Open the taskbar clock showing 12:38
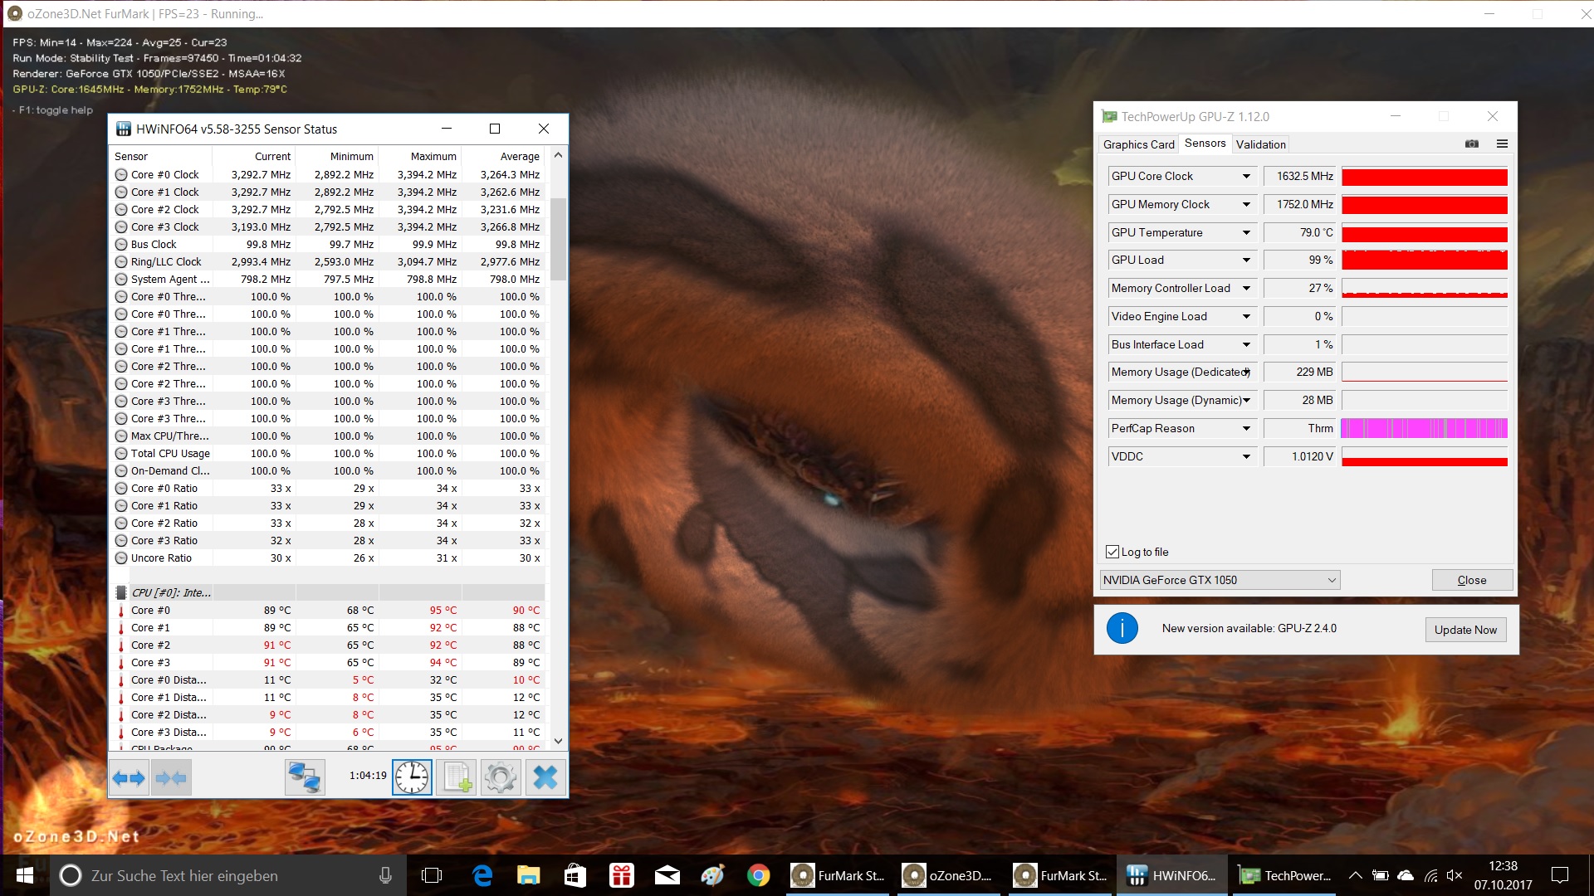The height and width of the screenshot is (896, 1594). 1503,875
